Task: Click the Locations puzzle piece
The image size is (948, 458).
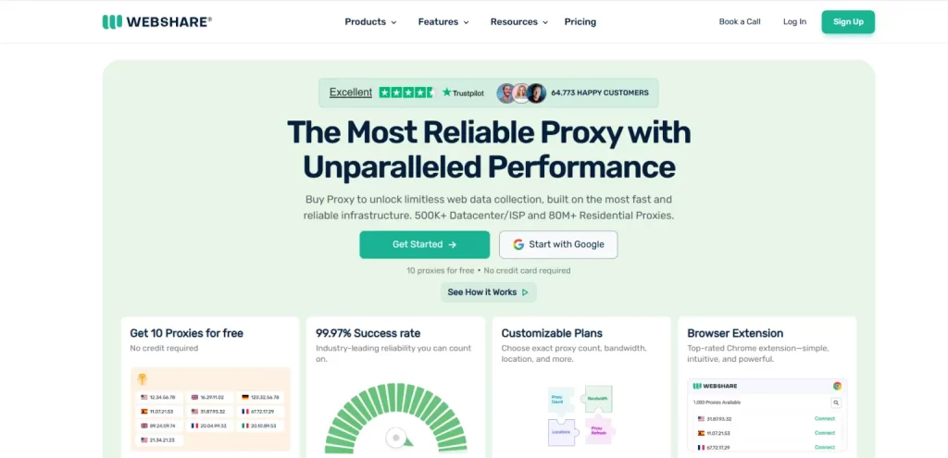Action: click(x=559, y=430)
